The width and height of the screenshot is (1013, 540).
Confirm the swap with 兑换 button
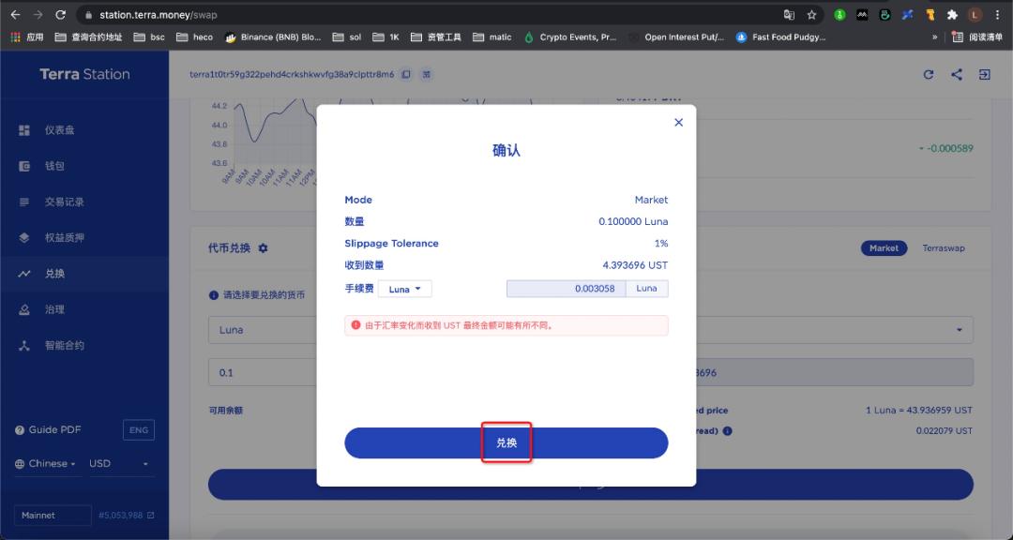point(506,442)
